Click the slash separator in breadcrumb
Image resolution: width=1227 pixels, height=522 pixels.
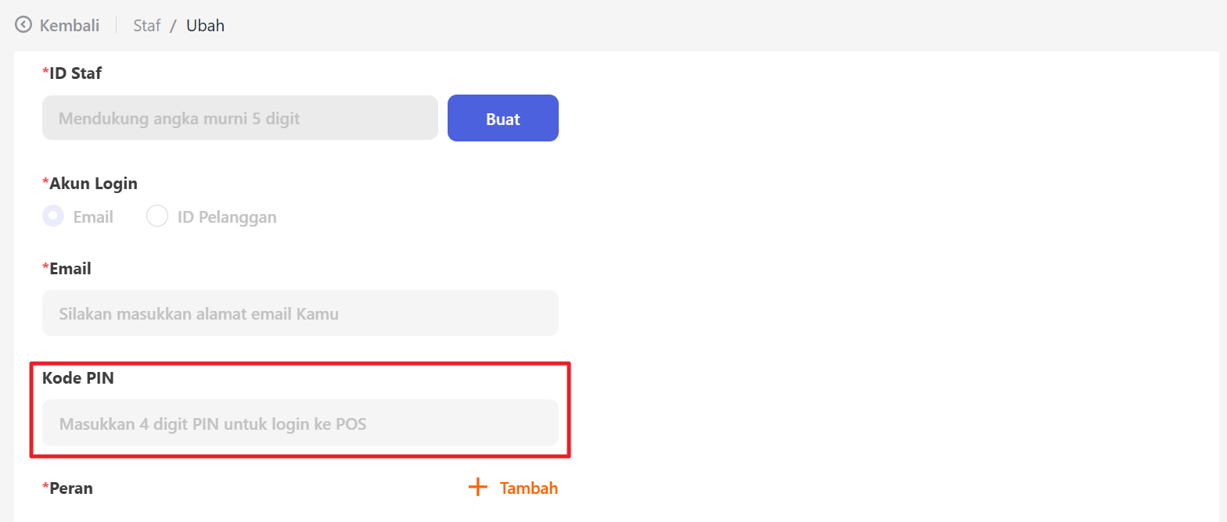coord(173,26)
